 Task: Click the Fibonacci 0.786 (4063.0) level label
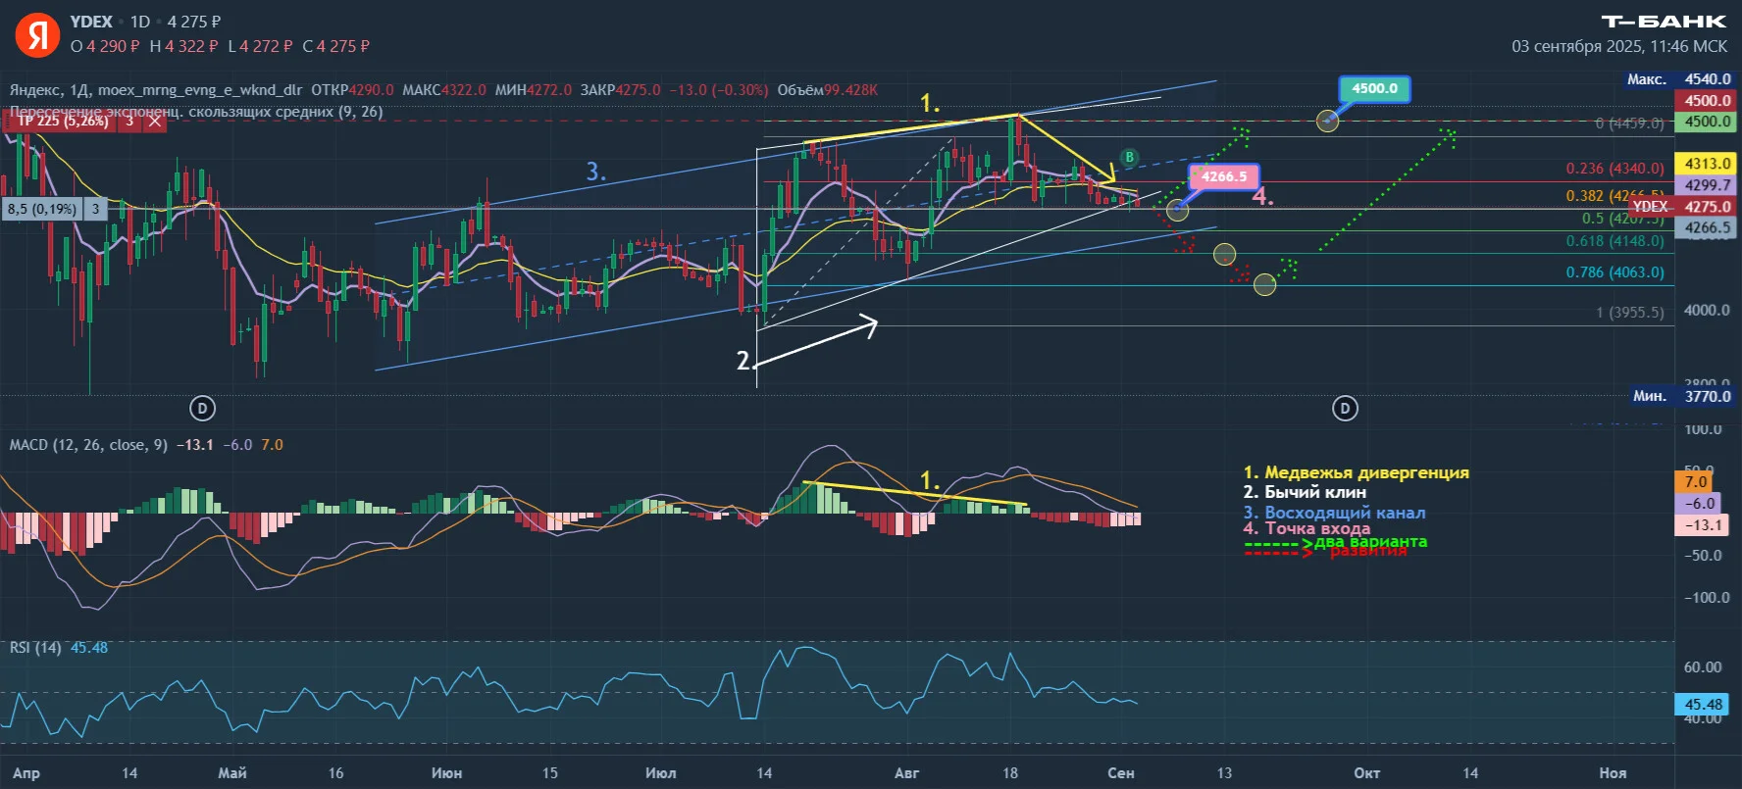(1614, 272)
